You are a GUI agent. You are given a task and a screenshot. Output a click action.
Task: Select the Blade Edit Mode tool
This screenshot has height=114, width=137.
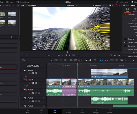[x=65, y=60]
